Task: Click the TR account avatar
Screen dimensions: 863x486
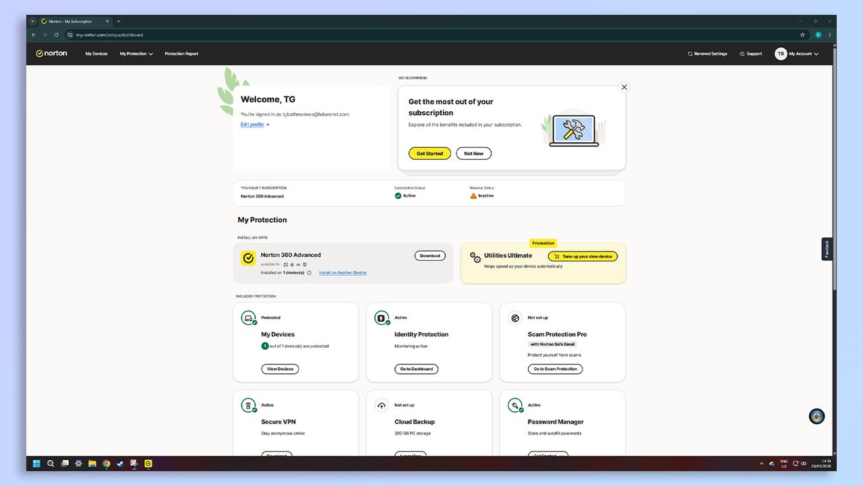Action: click(x=781, y=54)
